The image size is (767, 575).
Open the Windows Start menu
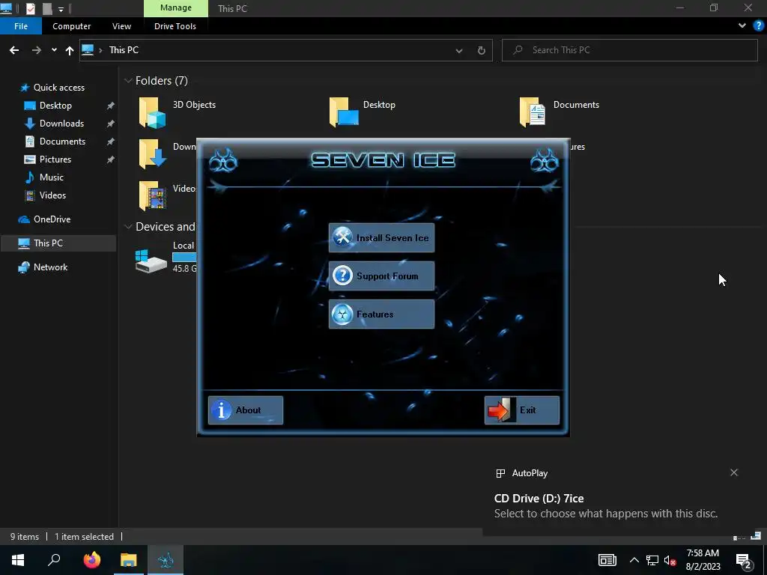point(18,560)
